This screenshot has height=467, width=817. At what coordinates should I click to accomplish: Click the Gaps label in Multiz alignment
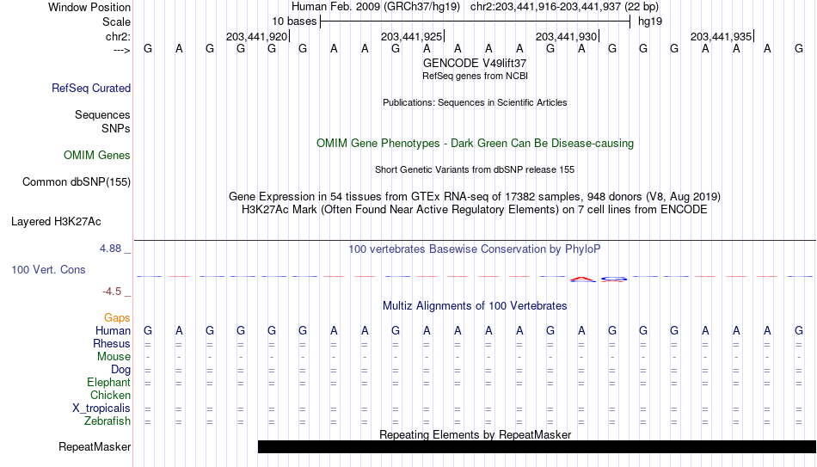[117, 318]
